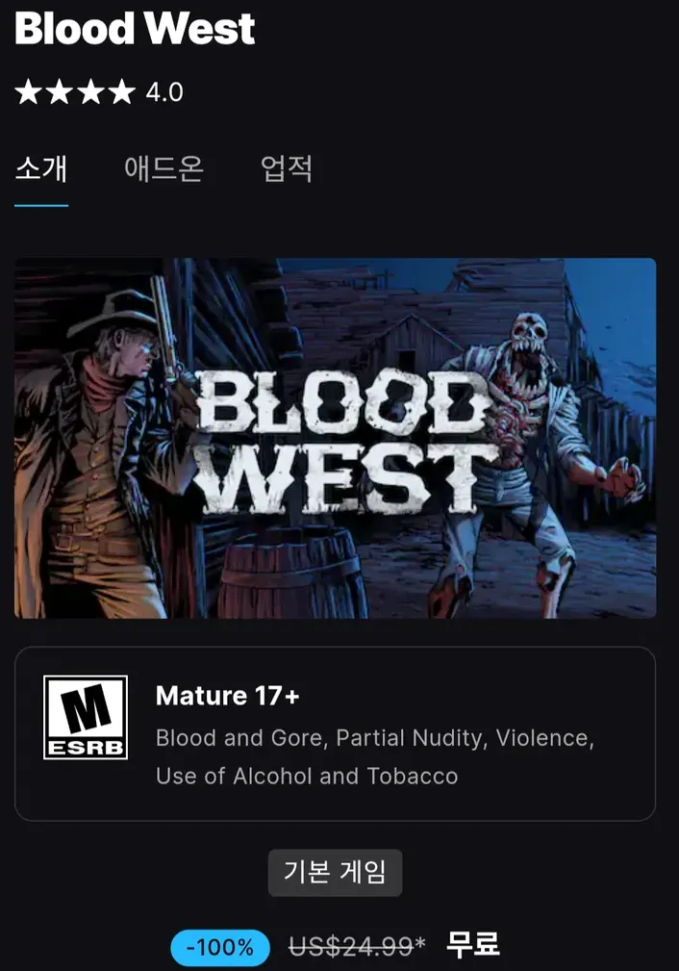
Task: Click the Blood and Gore descriptor line
Action: (375, 738)
